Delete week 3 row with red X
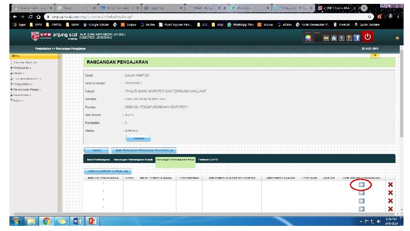This screenshot has height=231, width=410. pos(390,201)
